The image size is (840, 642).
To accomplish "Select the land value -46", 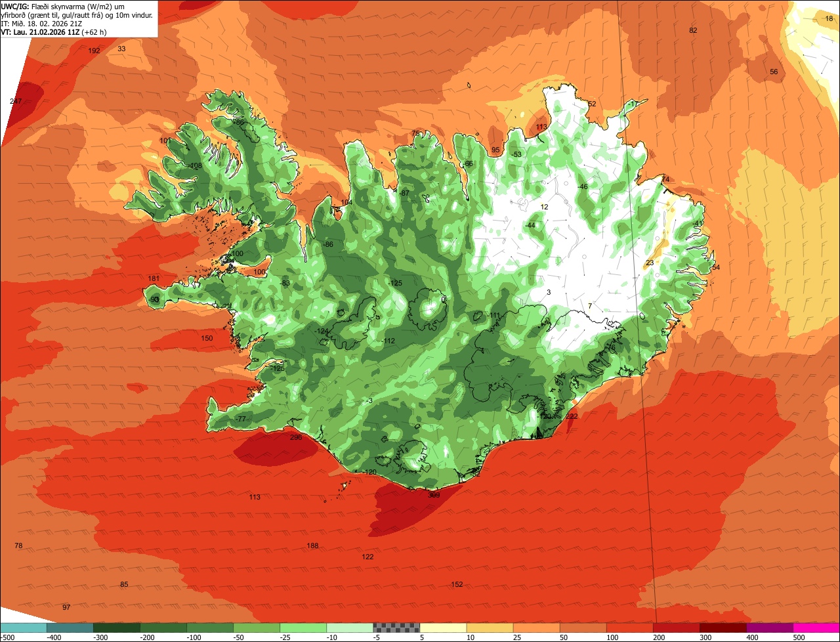I will [x=582, y=186].
